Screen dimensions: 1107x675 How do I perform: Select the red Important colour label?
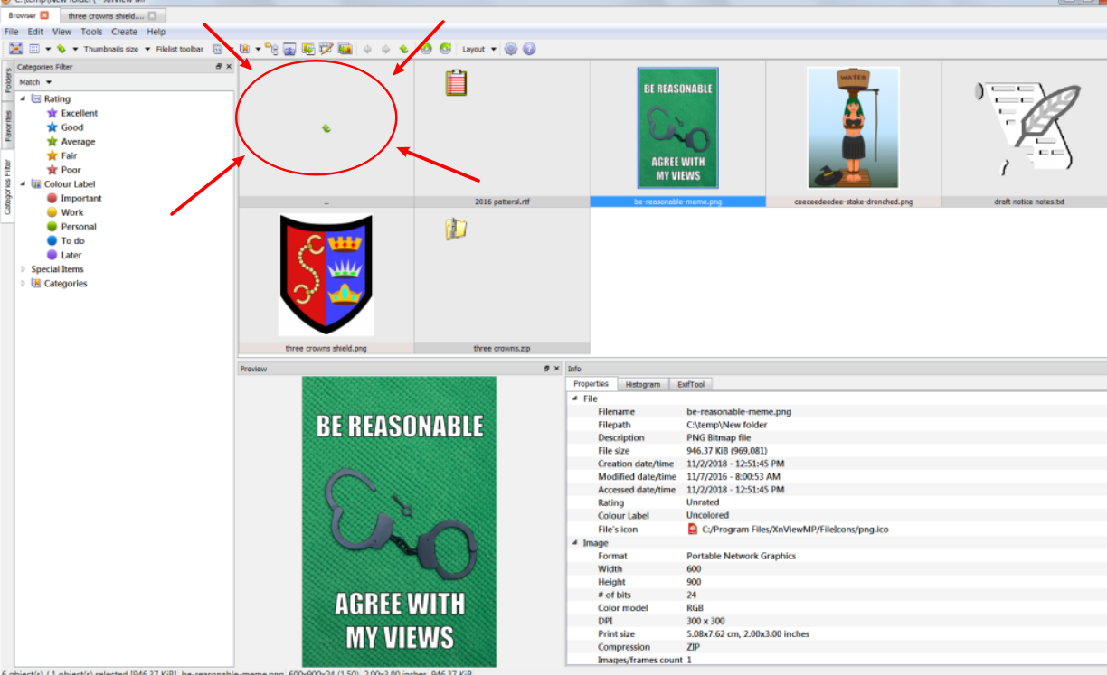tap(74, 198)
